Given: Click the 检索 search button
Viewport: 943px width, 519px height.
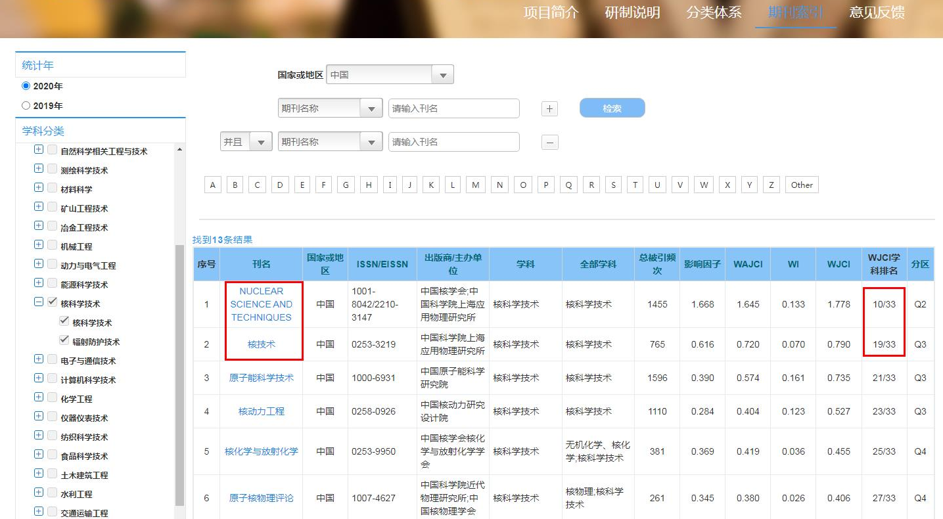Looking at the screenshot, I should click(612, 108).
